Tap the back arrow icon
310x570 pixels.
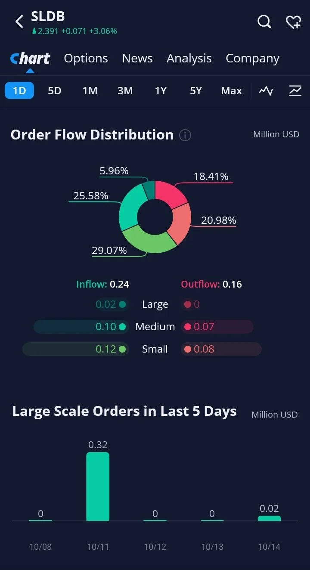click(x=19, y=22)
